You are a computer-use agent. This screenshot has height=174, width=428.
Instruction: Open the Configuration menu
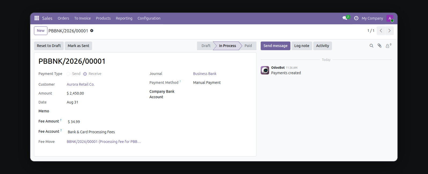(149, 18)
